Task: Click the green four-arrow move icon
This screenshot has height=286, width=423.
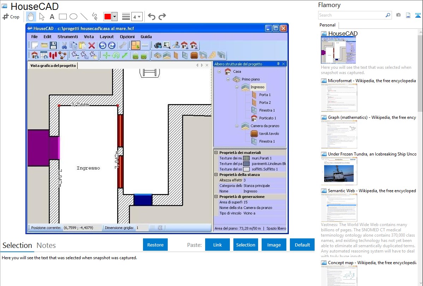Action: [x=107, y=55]
